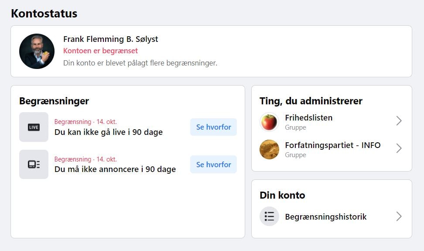Viewport: 424px width, 251px height.
Task: Click the Frihedslisten apple group icon
Action: point(269,122)
